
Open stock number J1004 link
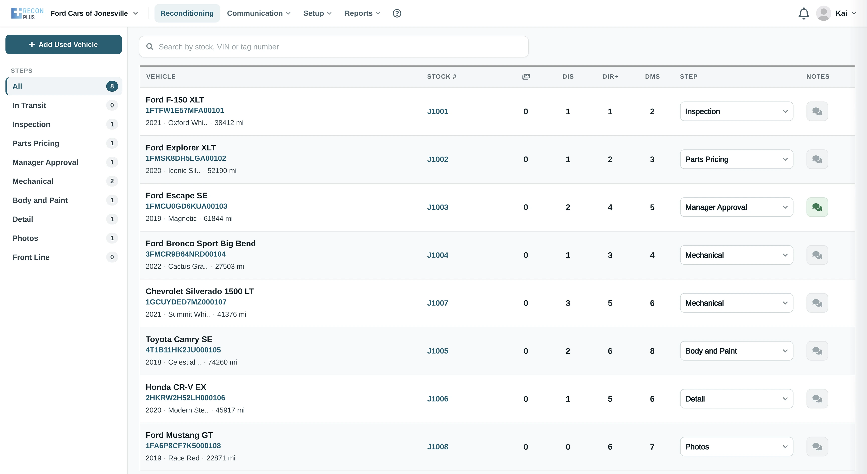tap(437, 255)
